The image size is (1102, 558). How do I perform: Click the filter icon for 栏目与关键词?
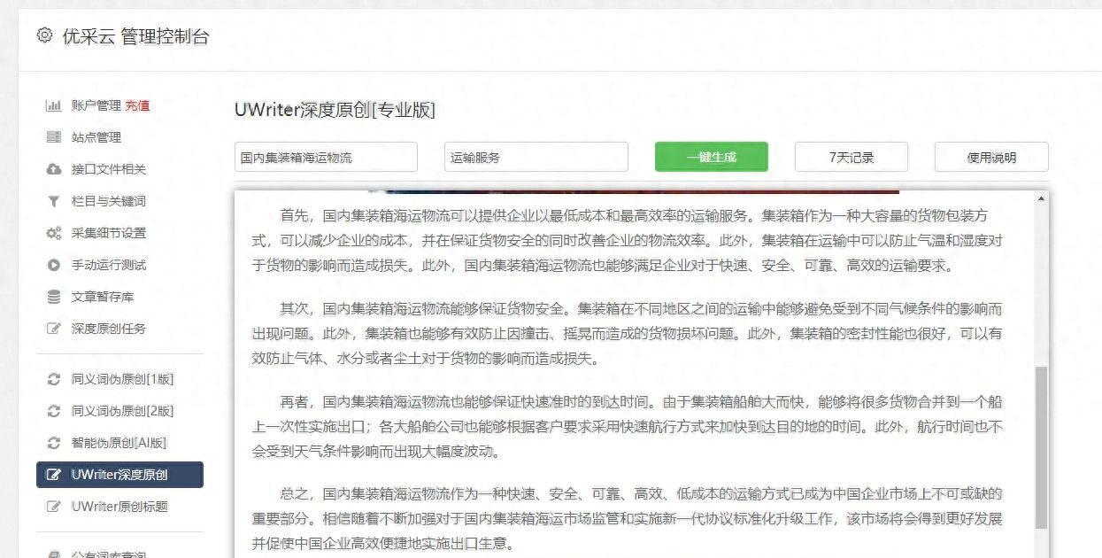click(53, 201)
